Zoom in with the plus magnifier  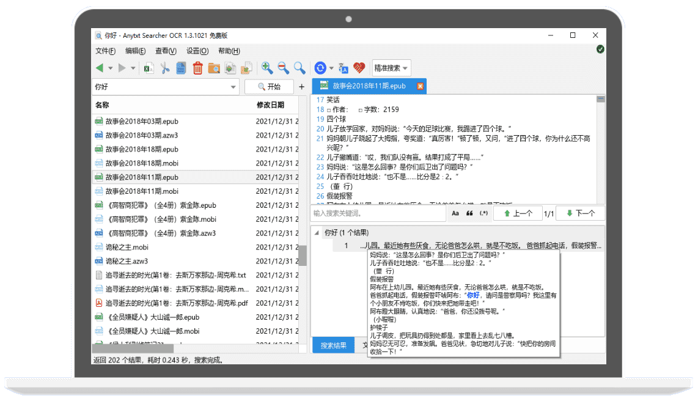click(267, 68)
